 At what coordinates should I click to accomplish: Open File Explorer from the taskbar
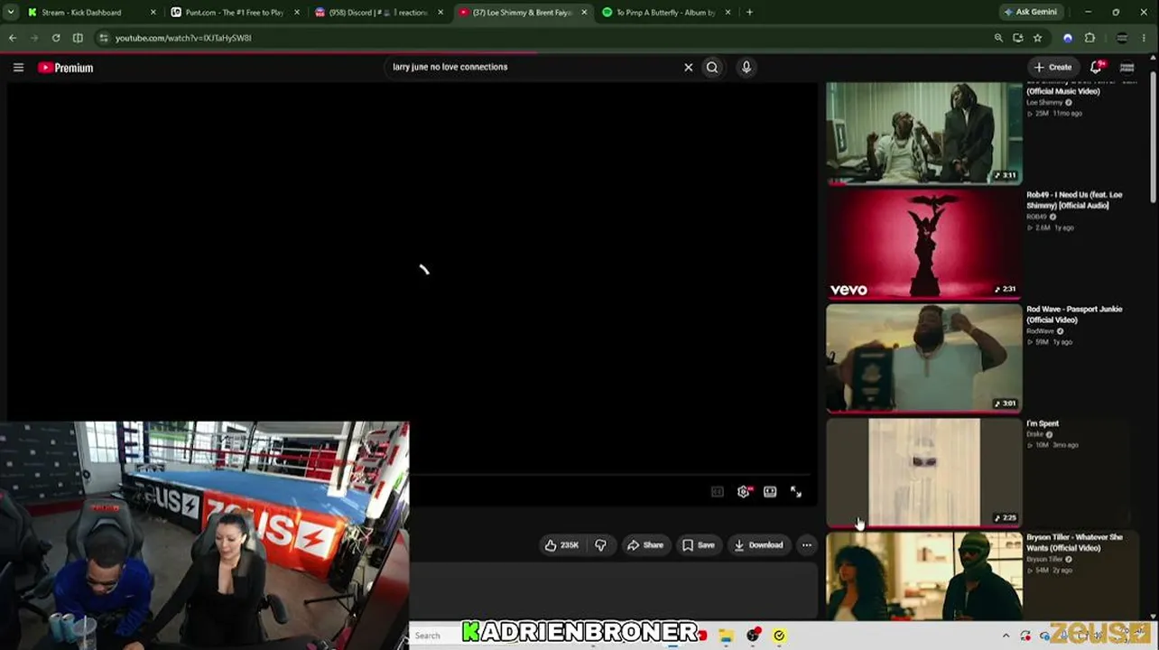(x=726, y=636)
